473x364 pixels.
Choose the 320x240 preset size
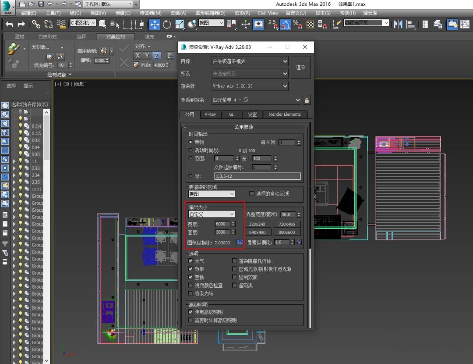tap(257, 224)
